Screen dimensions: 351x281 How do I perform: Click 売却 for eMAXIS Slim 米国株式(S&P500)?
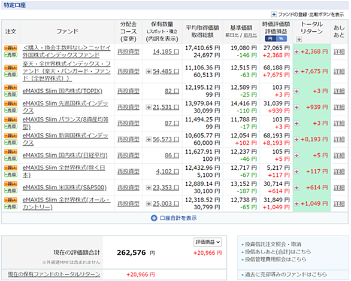coord(11,191)
